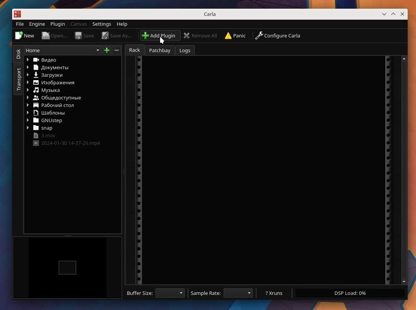The image size is (416, 310).
Task: Expand the Музыка folder arrow
Action: coord(28,90)
